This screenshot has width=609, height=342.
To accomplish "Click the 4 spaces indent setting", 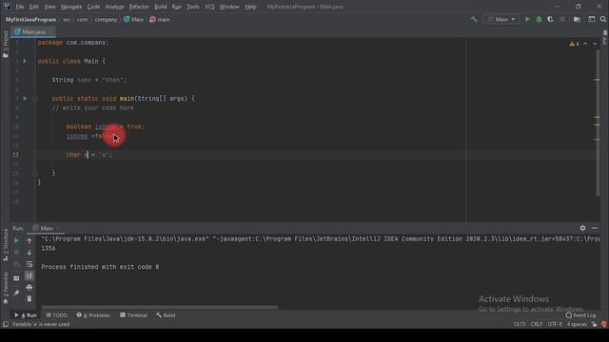I will tap(577, 324).
